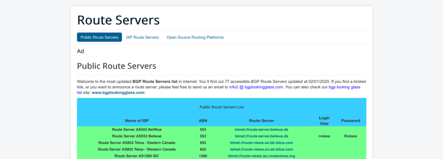The height and width of the screenshot is (159, 443).
Task: Click the Password column header
Action: click(350, 121)
